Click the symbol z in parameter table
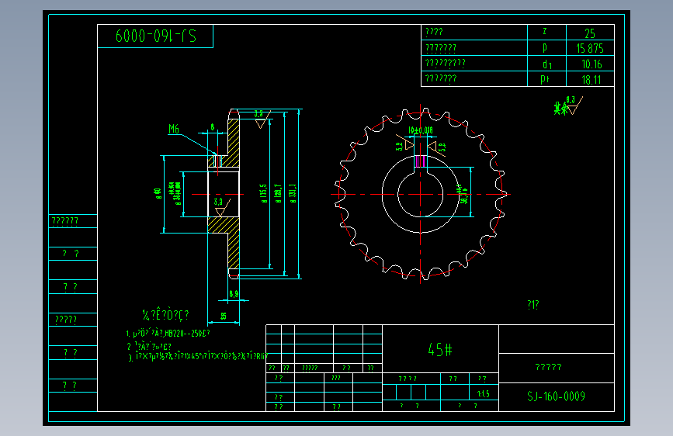Screen dimensions: 673x436 (x=545, y=31)
